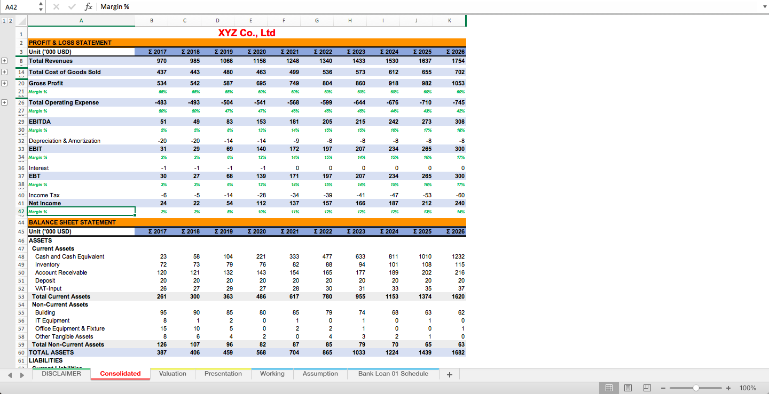Click the formula bar containing Margin %
Viewport: 769px width, 394px height.
tap(427, 6)
